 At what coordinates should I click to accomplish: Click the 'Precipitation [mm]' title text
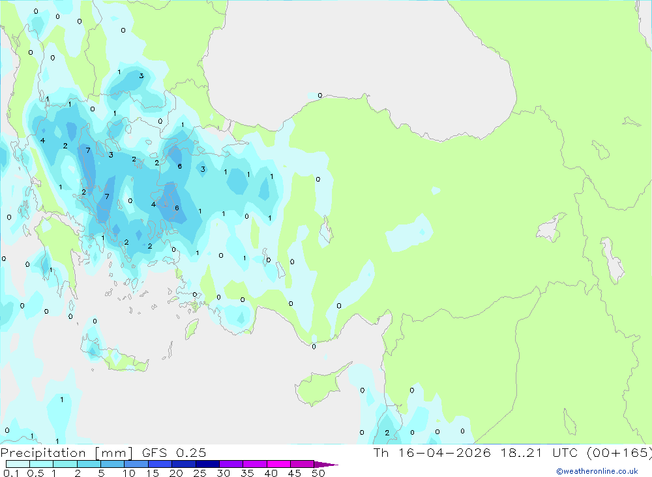(x=67, y=453)
